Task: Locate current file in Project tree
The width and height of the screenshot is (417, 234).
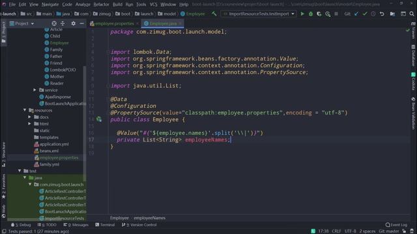Action: 54,23
